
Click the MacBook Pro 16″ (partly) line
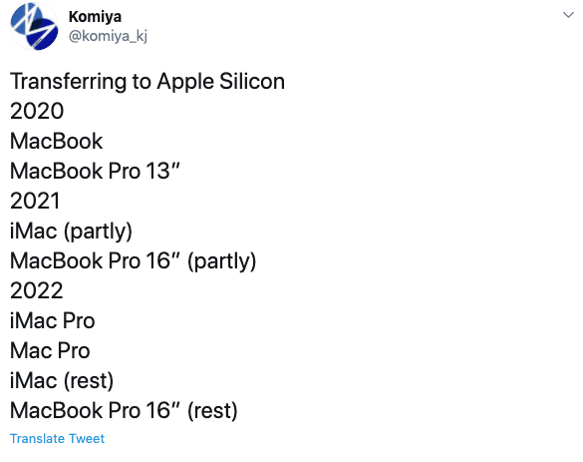(x=134, y=261)
